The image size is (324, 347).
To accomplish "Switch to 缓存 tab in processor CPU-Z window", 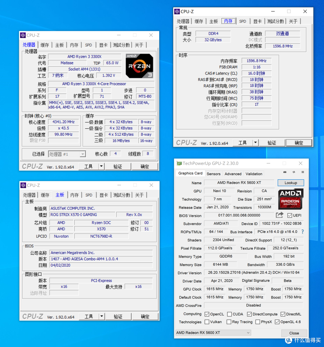I will [45, 45].
